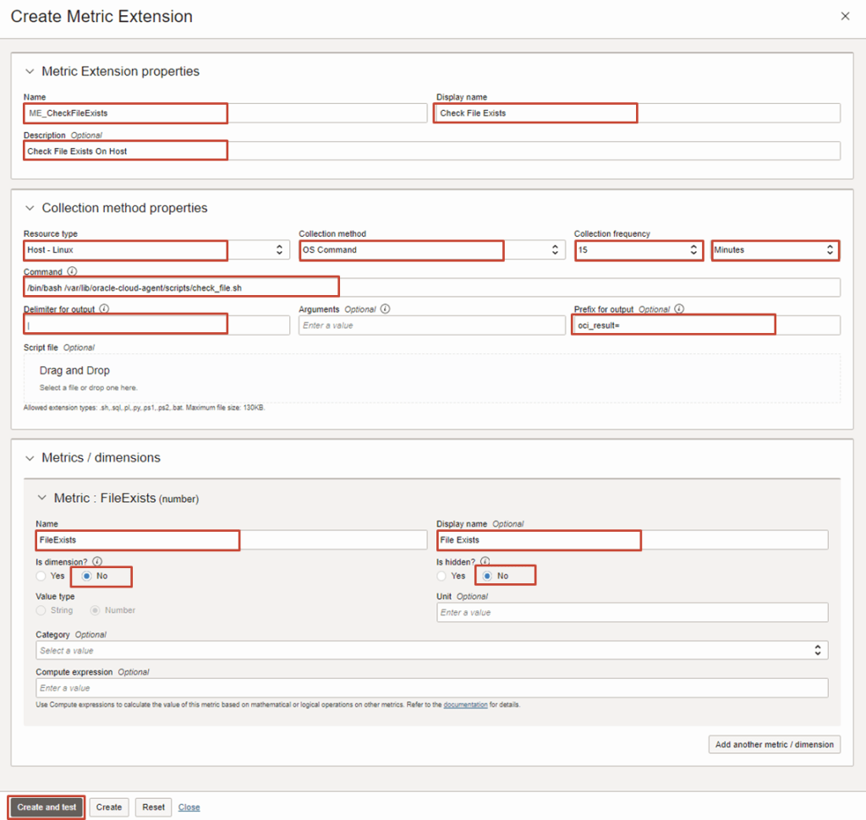The image size is (866, 820).
Task: Click the Create and test button
Action: tap(47, 806)
